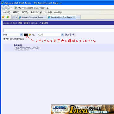The image size is (114, 114).
Task: Click the 入室通知 link
Action: coord(44,23)
